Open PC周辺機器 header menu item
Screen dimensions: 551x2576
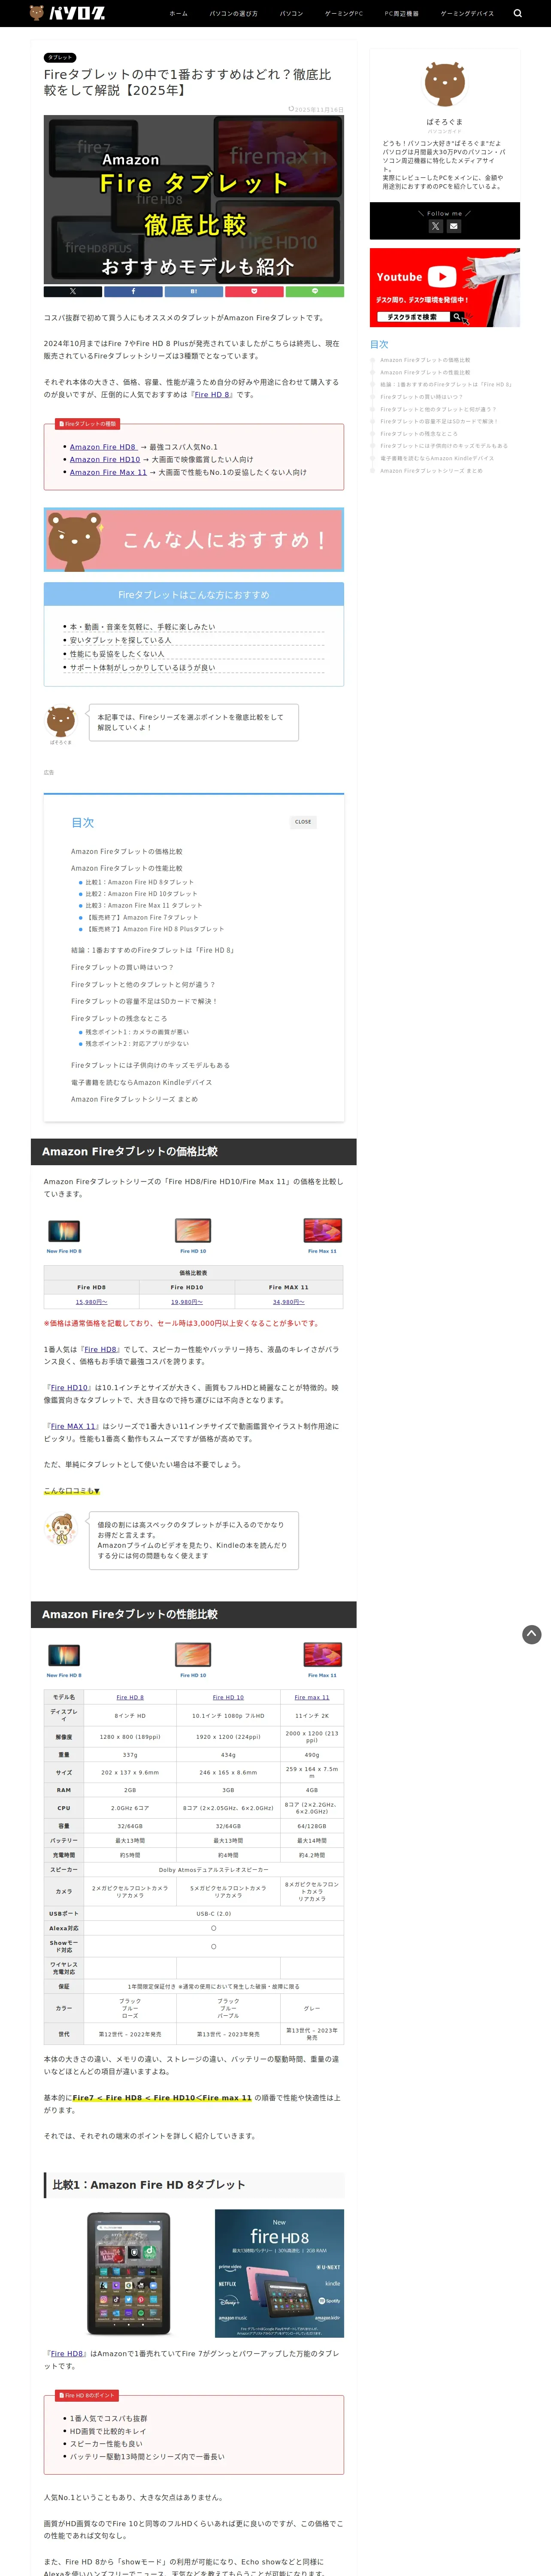pos(402,14)
